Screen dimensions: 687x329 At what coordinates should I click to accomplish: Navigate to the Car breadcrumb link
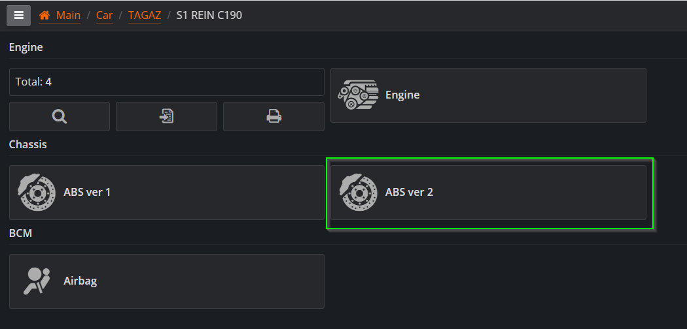[105, 16]
